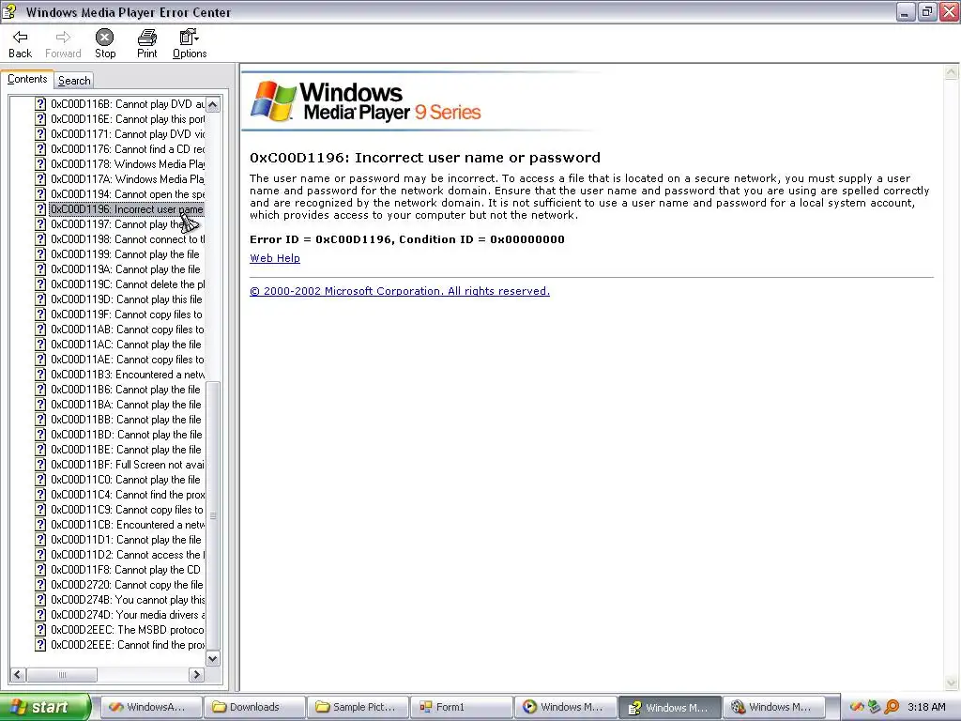This screenshot has height=721, width=961.
Task: Click help icon beside 0xC00D119D topic
Action: pyautogui.click(x=40, y=299)
